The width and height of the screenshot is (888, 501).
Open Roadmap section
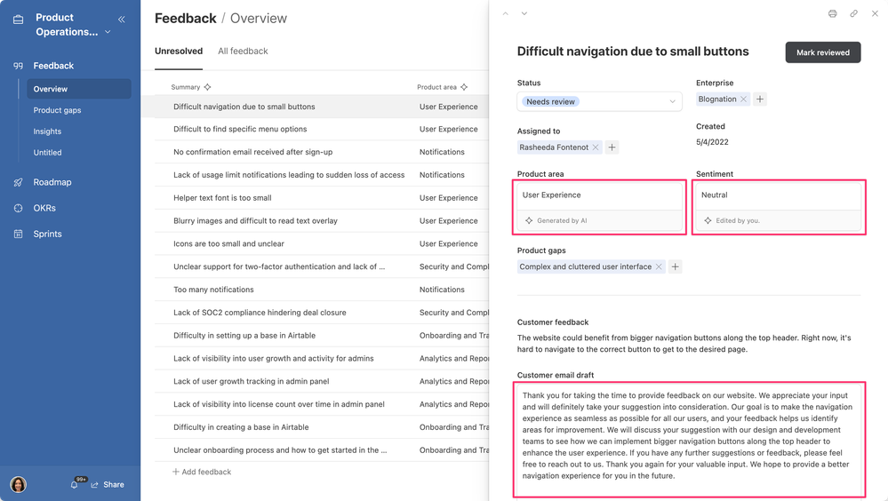(x=52, y=182)
